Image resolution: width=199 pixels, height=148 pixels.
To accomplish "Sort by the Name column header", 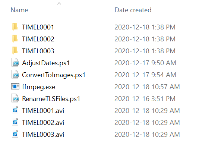I will coord(19,10).
